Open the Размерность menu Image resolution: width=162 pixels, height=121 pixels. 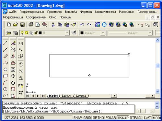(147, 12)
